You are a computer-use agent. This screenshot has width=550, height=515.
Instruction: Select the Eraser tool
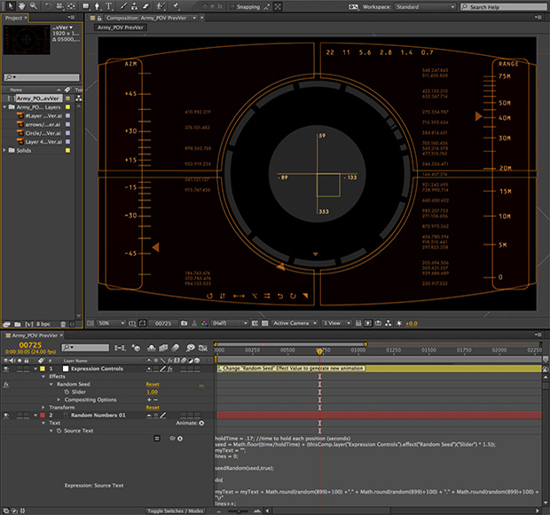(145, 6)
